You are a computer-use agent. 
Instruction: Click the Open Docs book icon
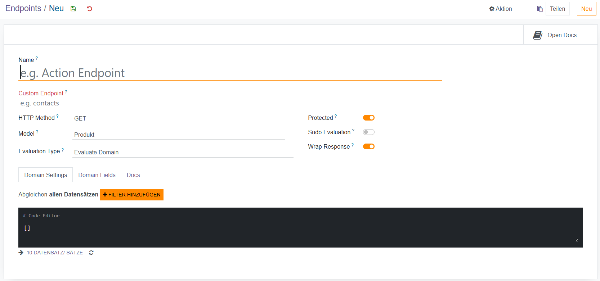click(x=538, y=35)
